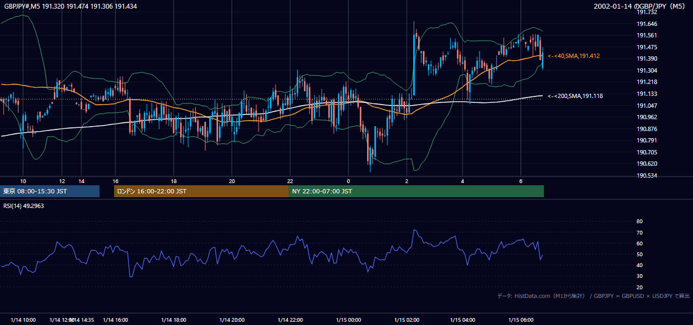This screenshot has height=325, width=693.
Task: Click the 1/15 02:00 bottom date label
Action: coord(407,320)
